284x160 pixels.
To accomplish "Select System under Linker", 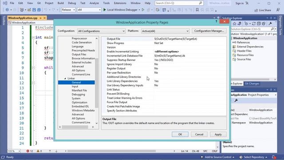I will pos(76,98).
